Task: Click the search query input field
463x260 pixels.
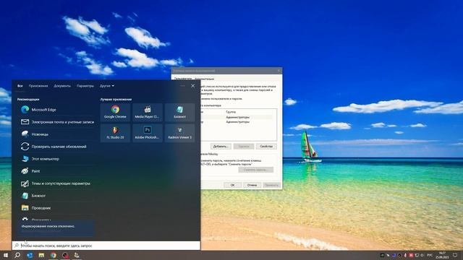Action: click(x=106, y=246)
